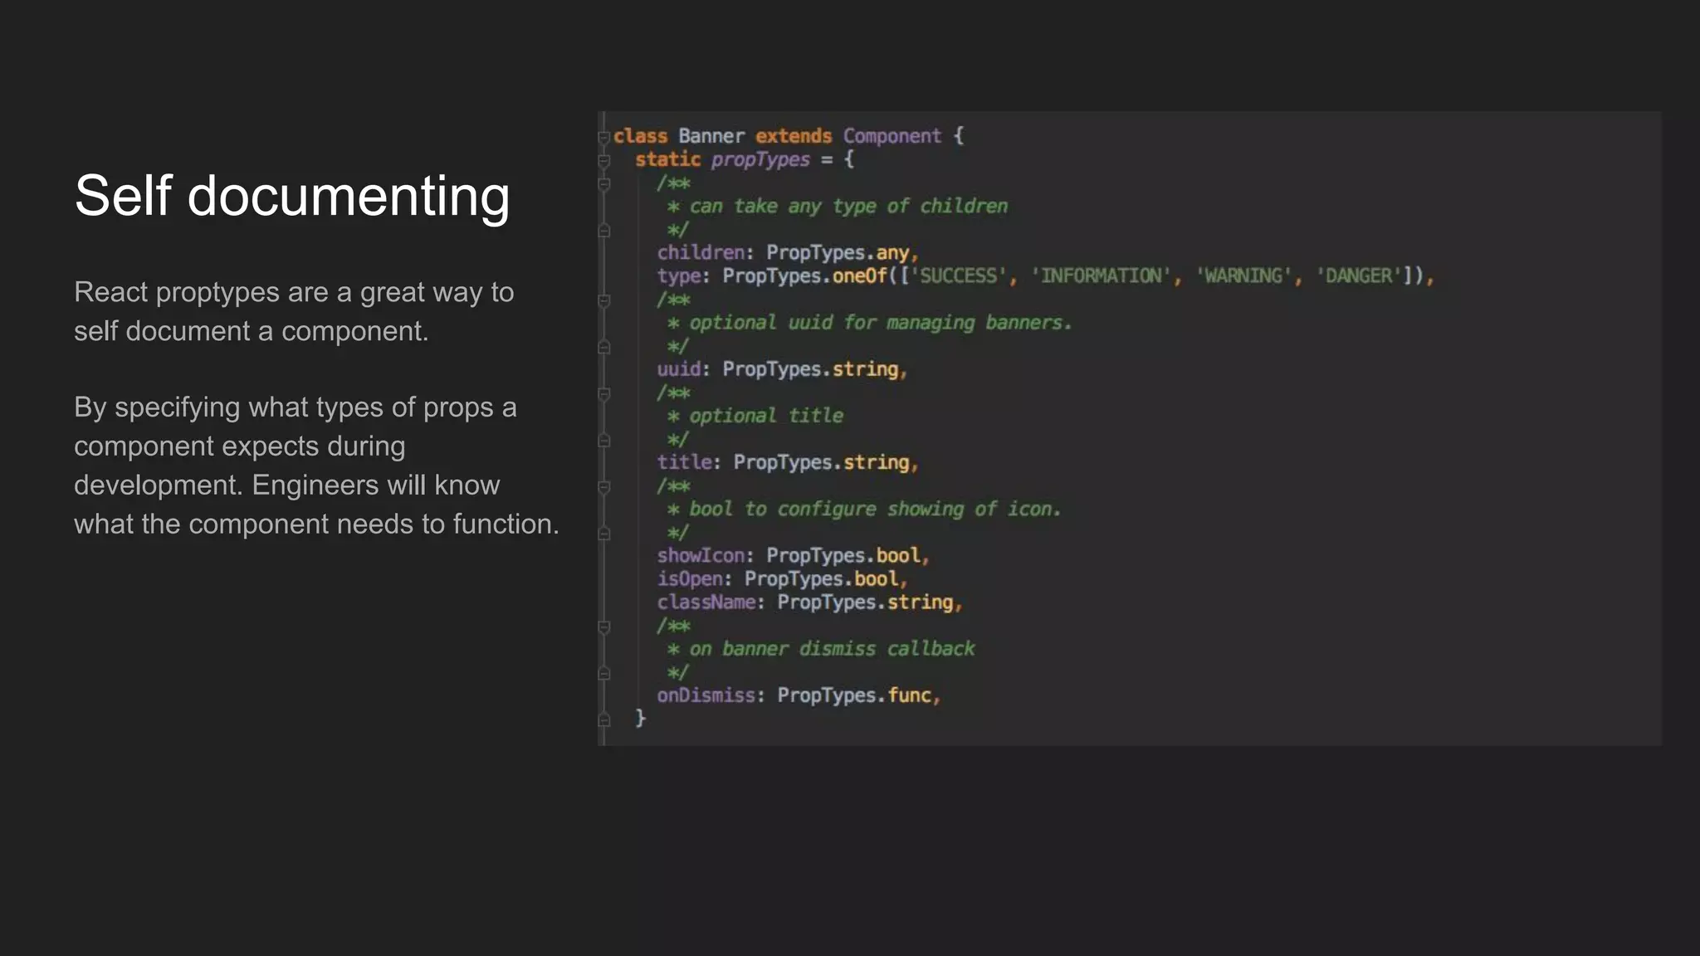Click fold end marker beside the final closing brace

(604, 719)
